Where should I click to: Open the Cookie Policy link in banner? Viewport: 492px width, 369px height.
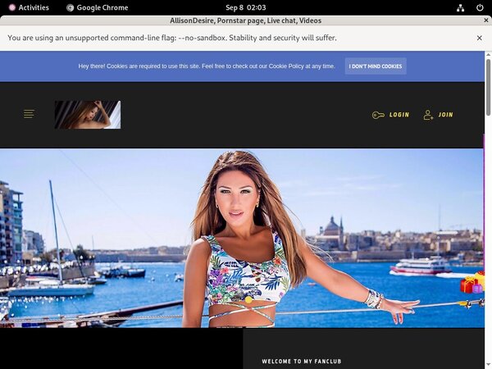[x=292, y=66]
